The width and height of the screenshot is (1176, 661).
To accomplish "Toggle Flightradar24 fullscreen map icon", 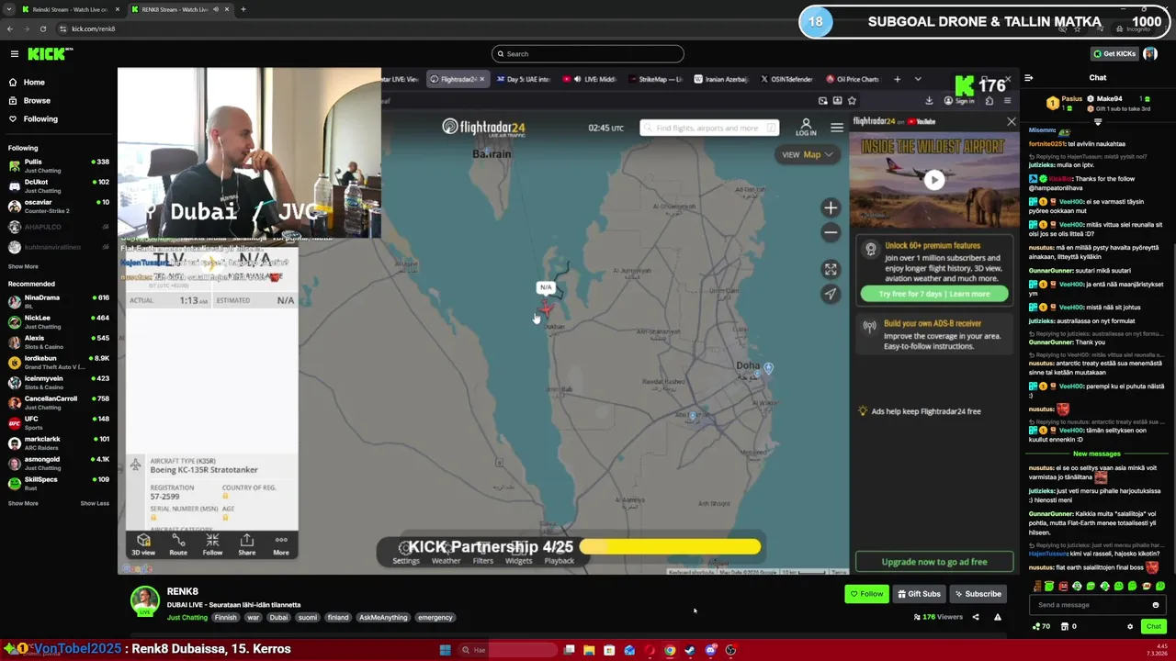I will point(831,269).
